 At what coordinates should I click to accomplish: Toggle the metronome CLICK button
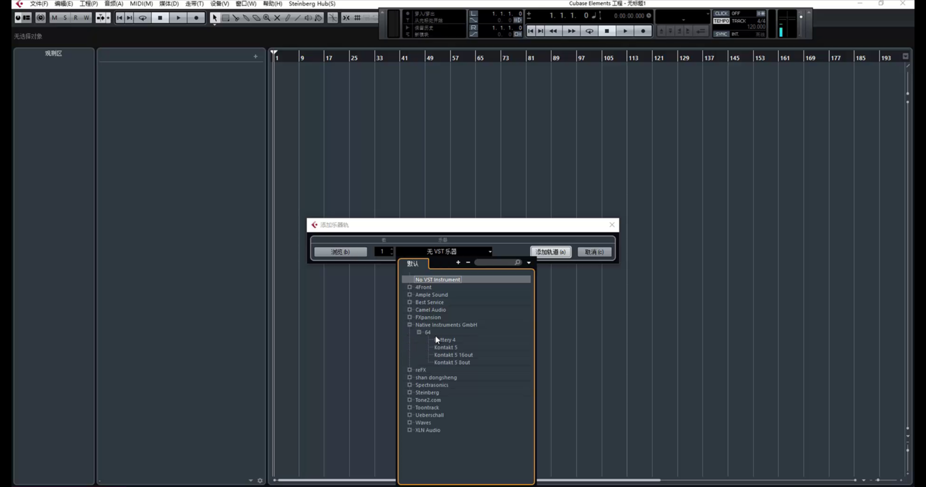pyautogui.click(x=722, y=13)
